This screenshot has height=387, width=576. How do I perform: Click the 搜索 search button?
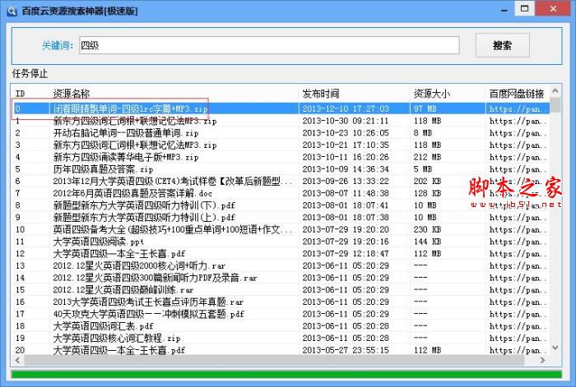pyautogui.click(x=503, y=45)
